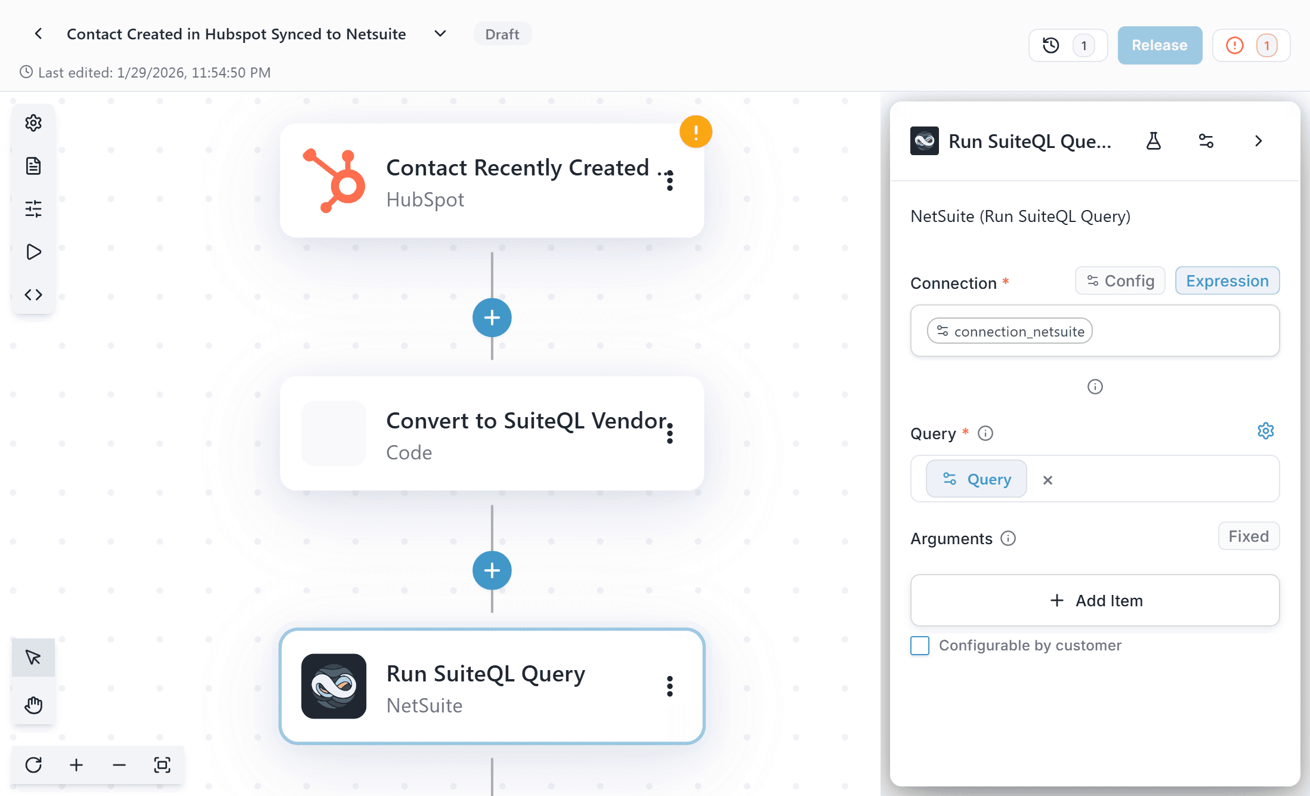
Task: Select the hand pan tool
Action: pyautogui.click(x=33, y=705)
